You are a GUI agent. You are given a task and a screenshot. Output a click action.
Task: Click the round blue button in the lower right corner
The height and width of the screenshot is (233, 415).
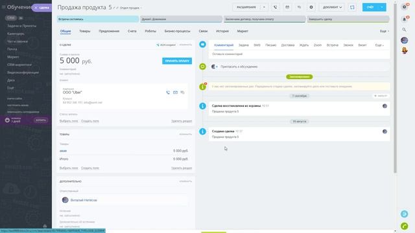coord(404,214)
